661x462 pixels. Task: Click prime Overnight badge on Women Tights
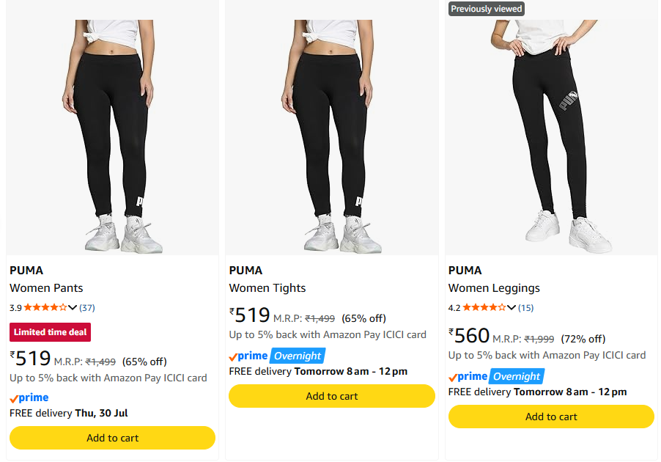tap(277, 356)
